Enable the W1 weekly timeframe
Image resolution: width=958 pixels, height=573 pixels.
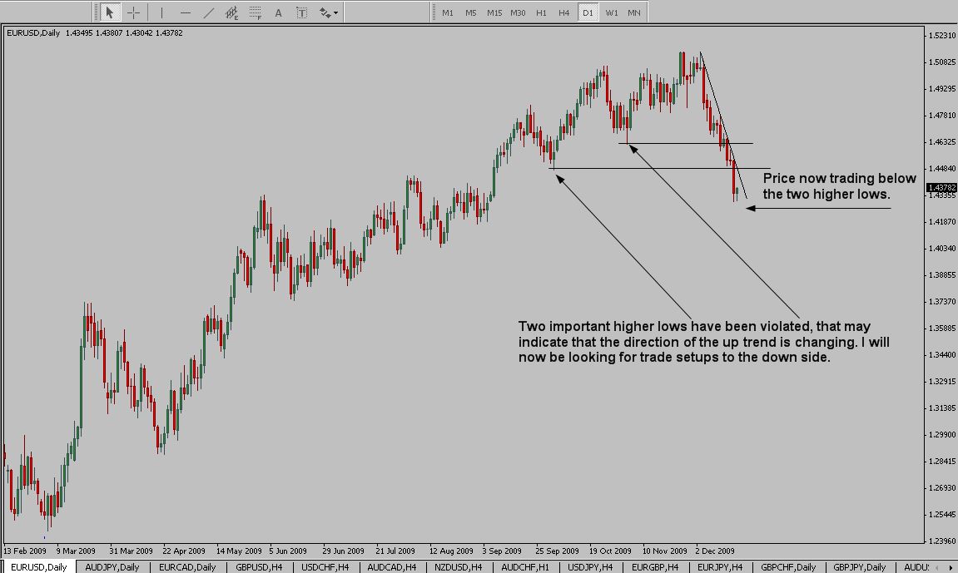[x=612, y=12]
